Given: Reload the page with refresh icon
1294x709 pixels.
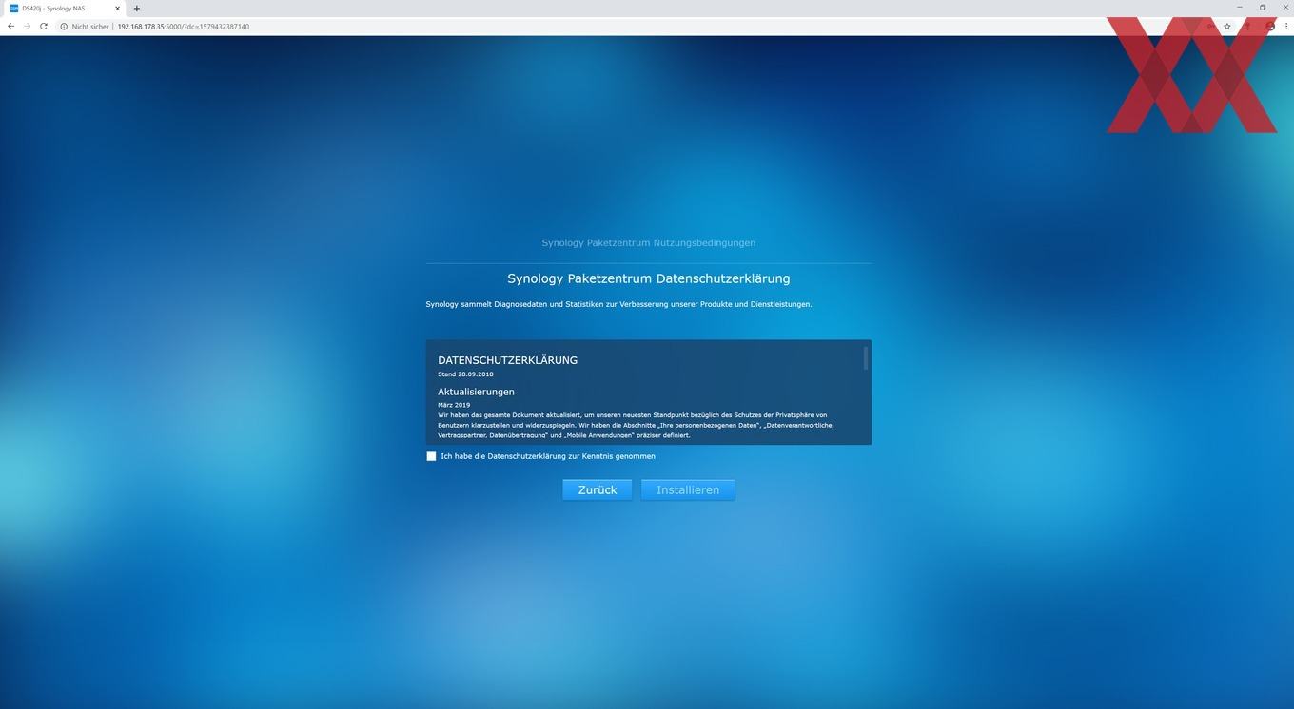Looking at the screenshot, I should pos(44,27).
